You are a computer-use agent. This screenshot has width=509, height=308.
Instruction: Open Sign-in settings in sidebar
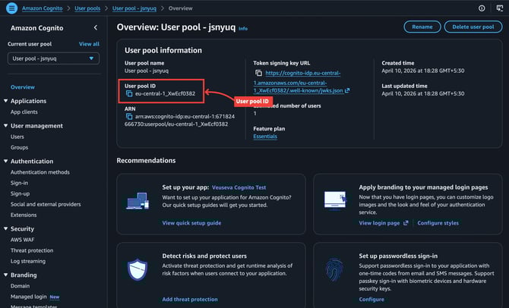[x=19, y=183]
